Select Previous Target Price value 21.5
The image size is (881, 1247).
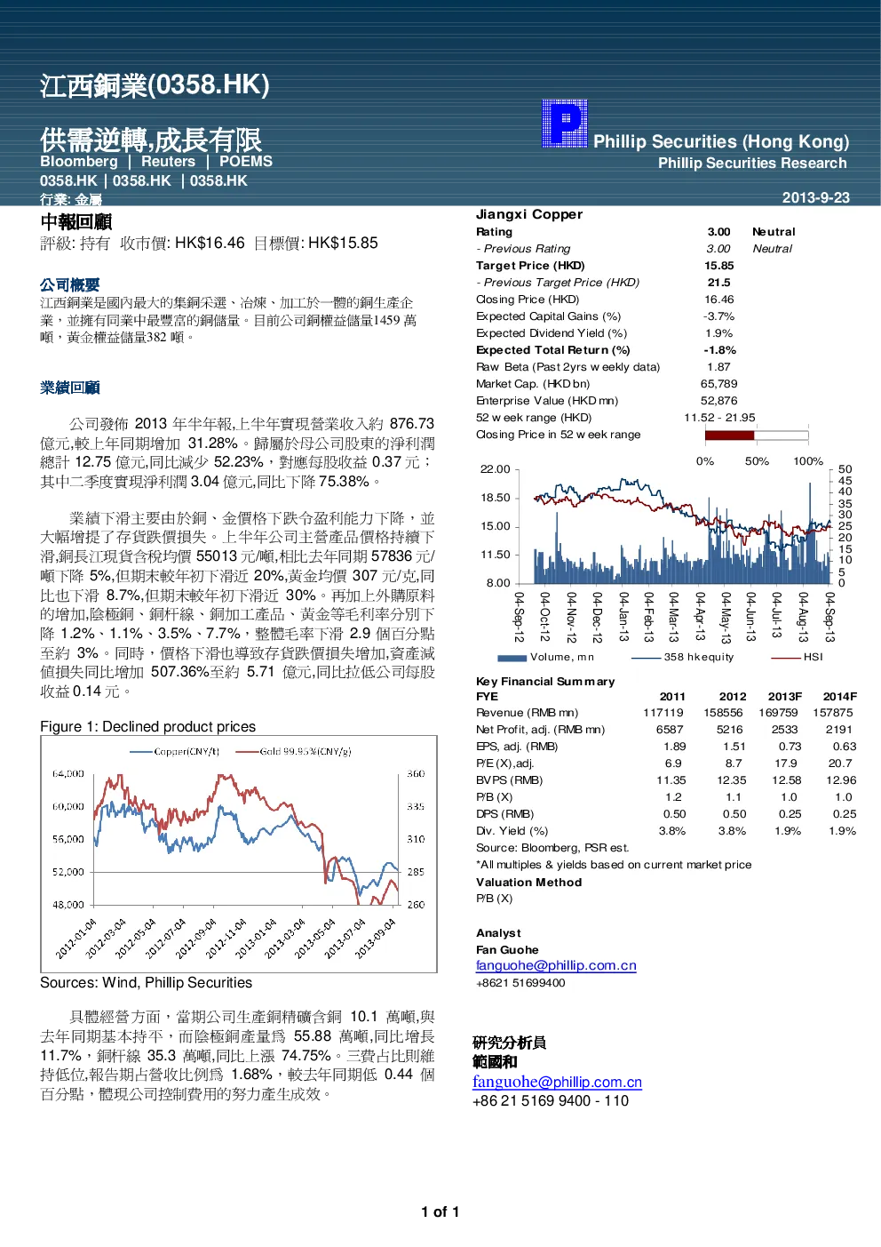point(719,282)
